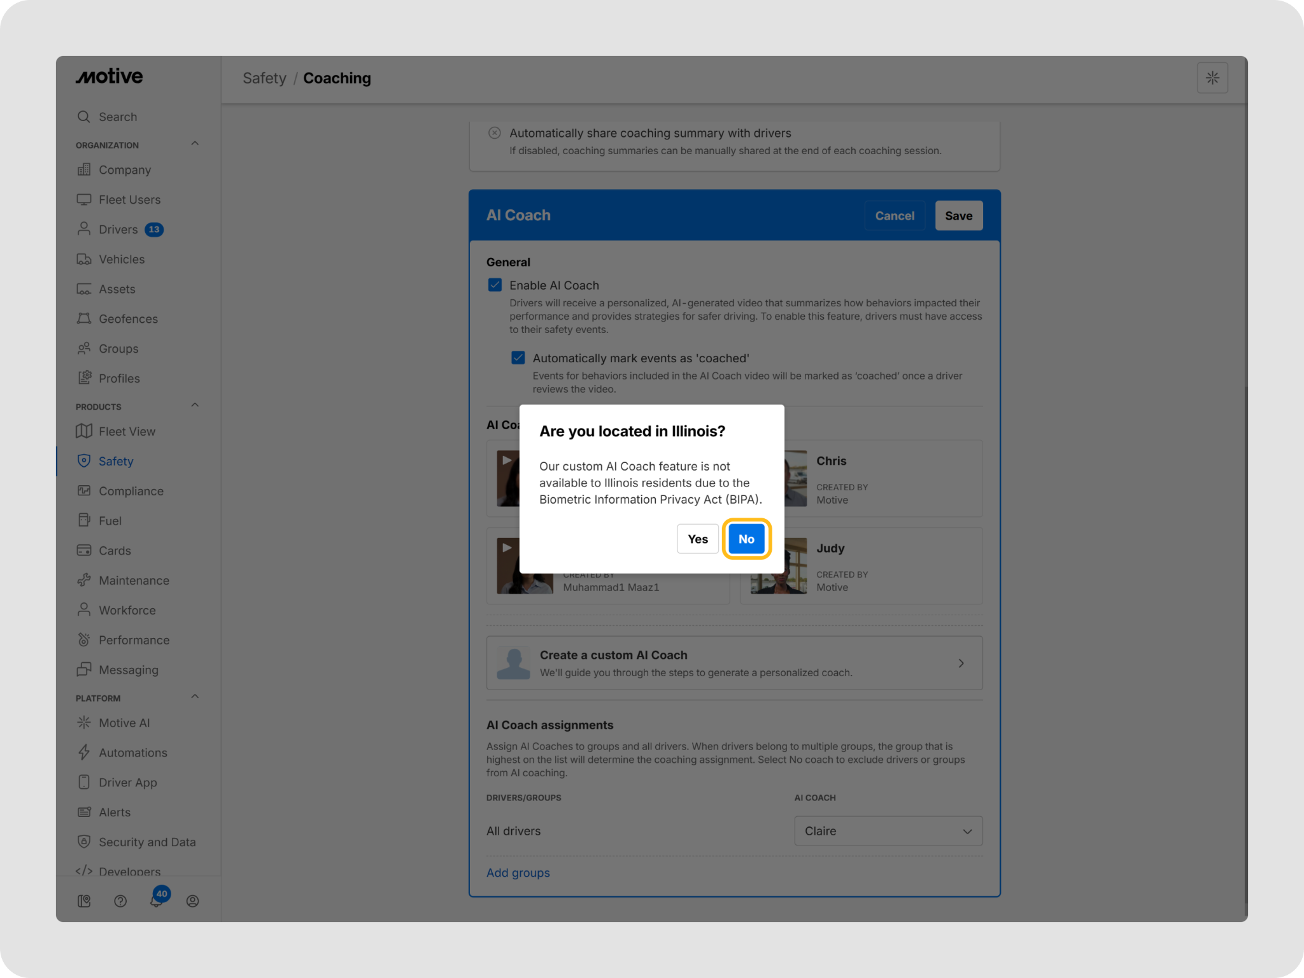The width and height of the screenshot is (1304, 978).
Task: Click the Search magnifier icon
Action: pyautogui.click(x=83, y=117)
